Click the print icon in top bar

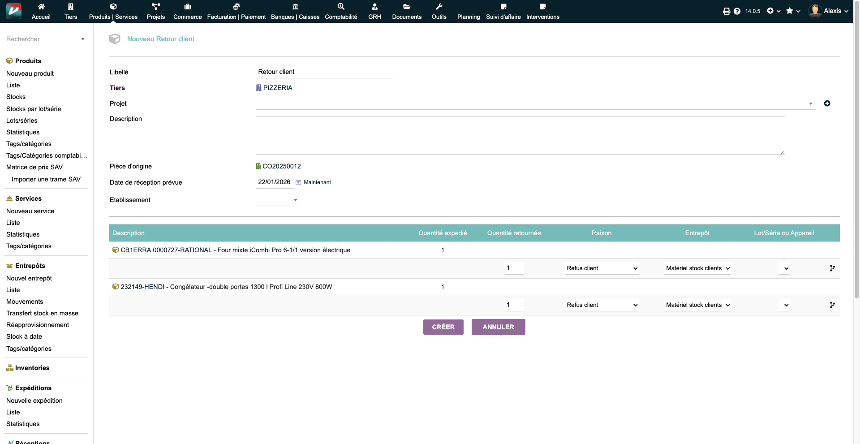pyautogui.click(x=726, y=11)
